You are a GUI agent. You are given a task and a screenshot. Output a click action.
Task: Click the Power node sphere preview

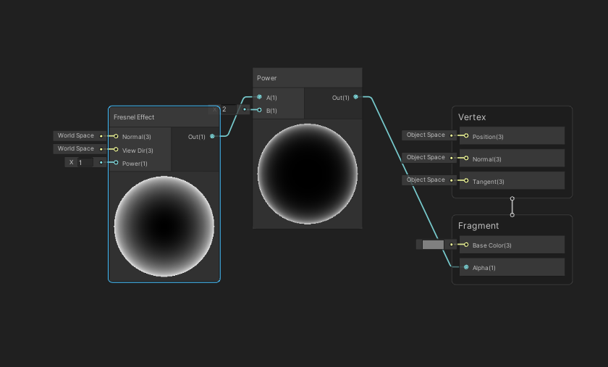coord(308,174)
